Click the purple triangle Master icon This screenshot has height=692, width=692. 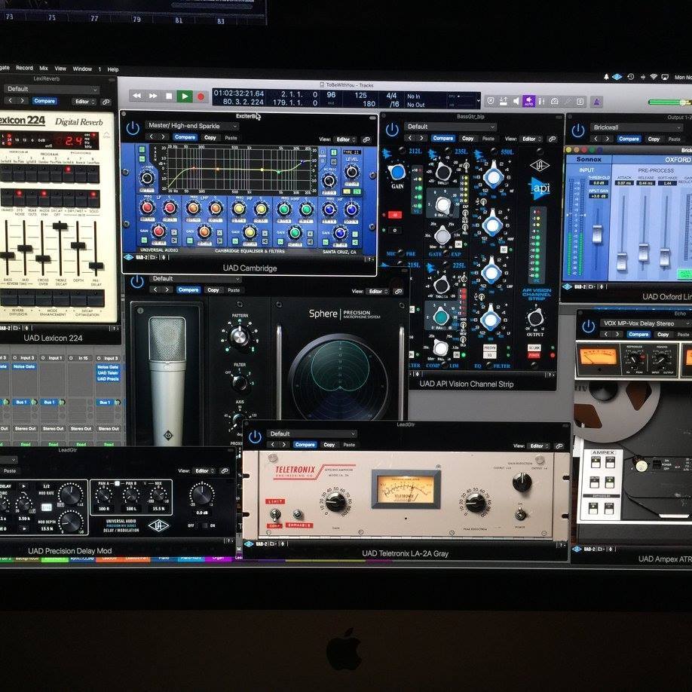coord(597,102)
